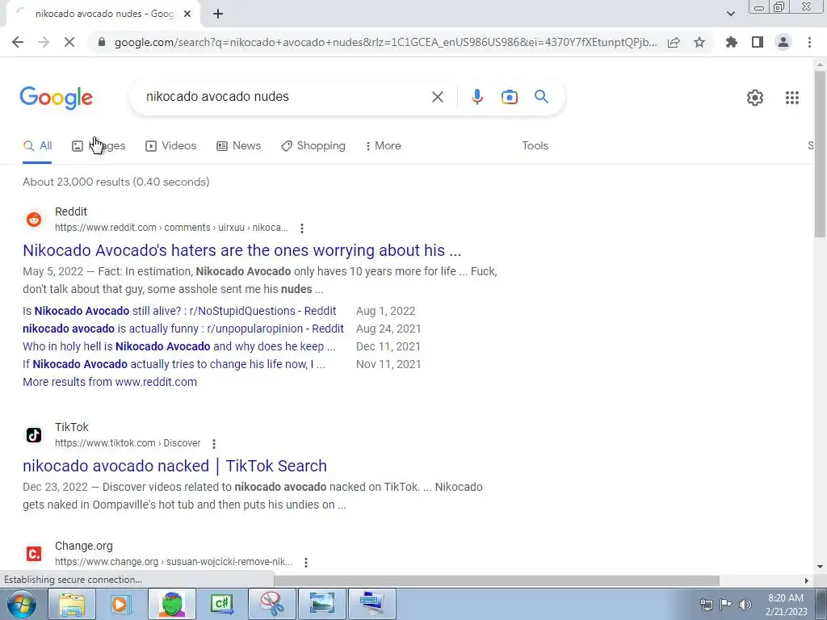Screen dimensions: 827x620
Task: Open the Google apps grid
Action: tap(791, 98)
